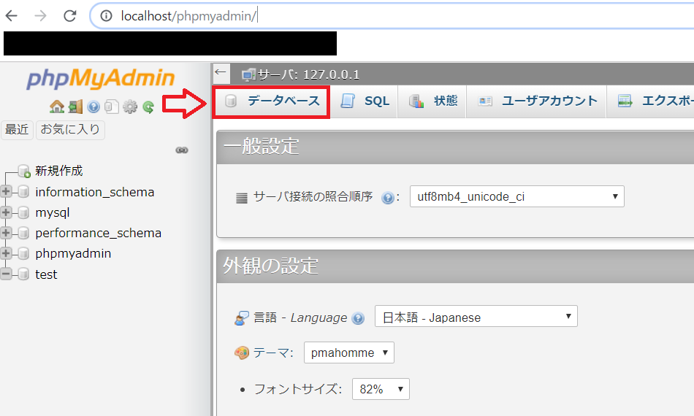This screenshot has width=694, height=416.
Task: Select the 最近 tab in sidebar
Action: click(17, 129)
